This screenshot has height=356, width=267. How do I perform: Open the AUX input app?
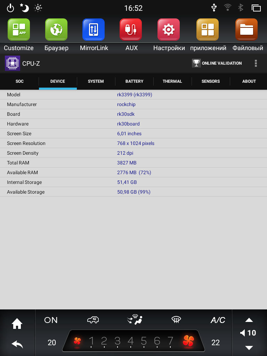point(131,30)
